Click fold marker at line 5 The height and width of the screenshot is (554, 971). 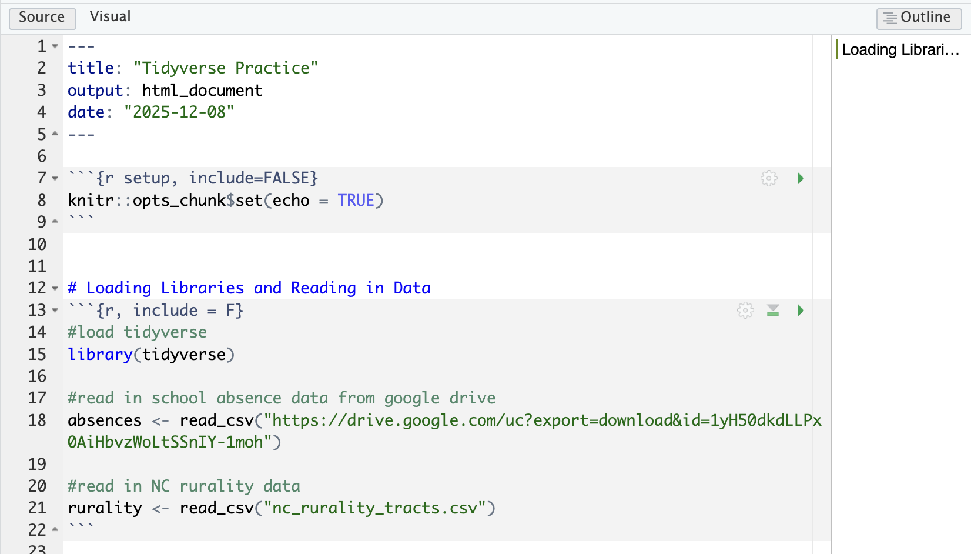(x=55, y=134)
